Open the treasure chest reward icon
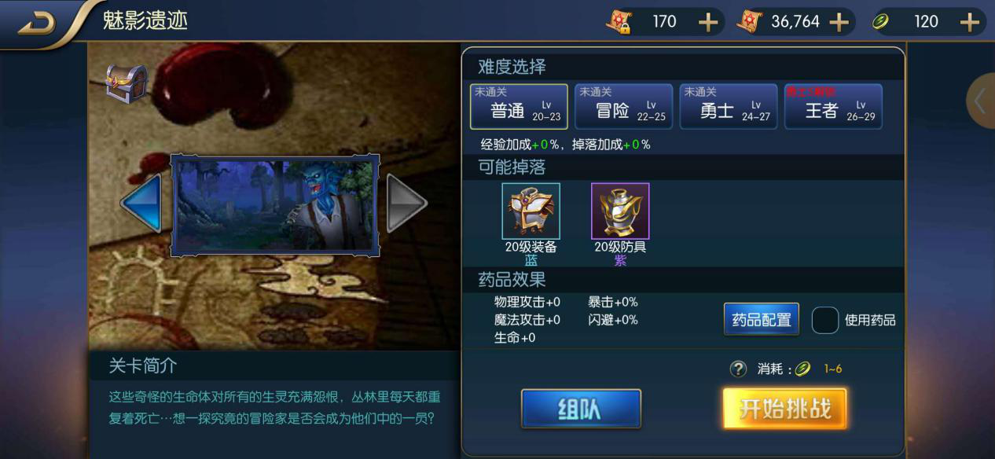 (127, 83)
